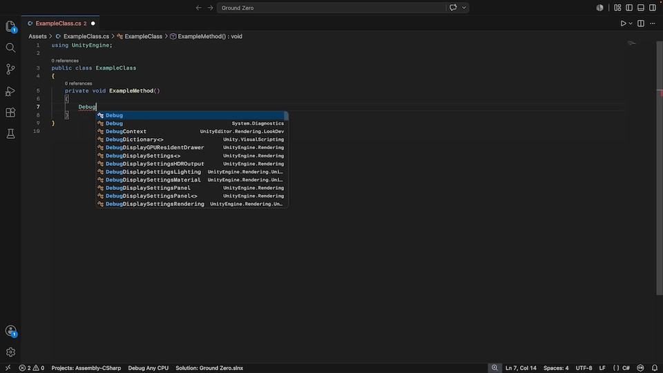
Task: Open problems: 2 errors 0 warnings
Action: click(x=32, y=368)
